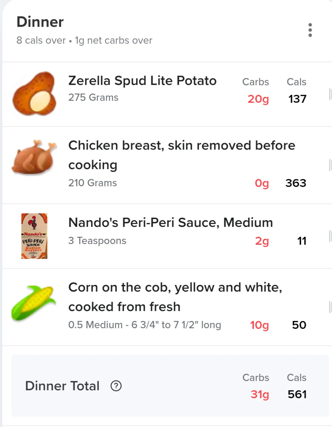Click the '8 cals over' summary text

coord(41,40)
